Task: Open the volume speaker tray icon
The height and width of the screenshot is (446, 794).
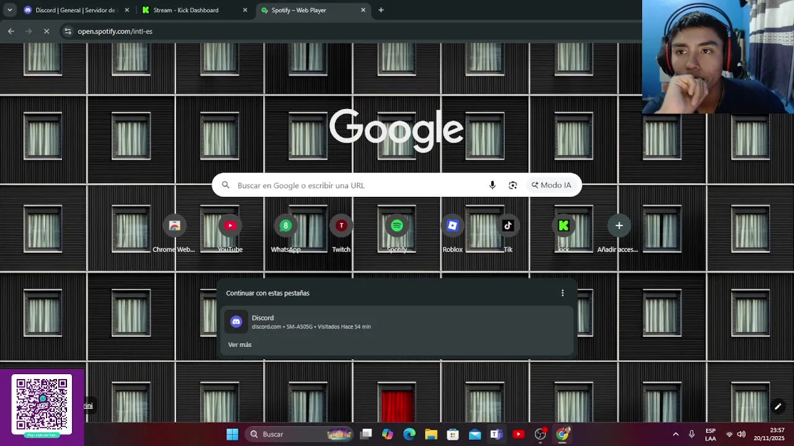Action: pos(741,434)
